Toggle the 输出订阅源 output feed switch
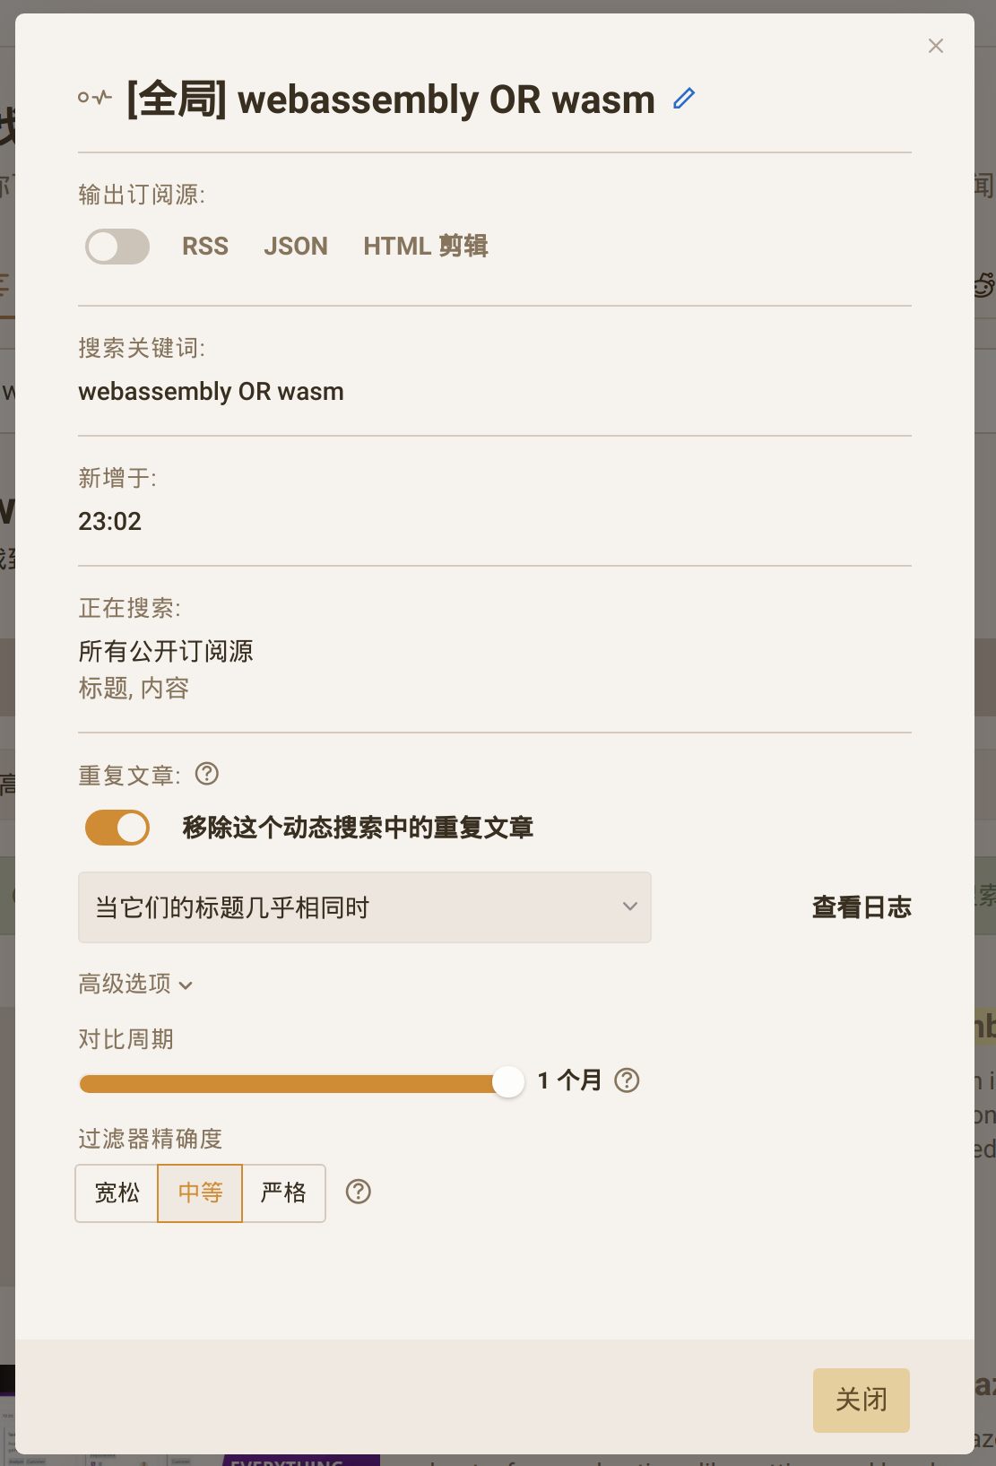996x1466 pixels. click(x=117, y=247)
